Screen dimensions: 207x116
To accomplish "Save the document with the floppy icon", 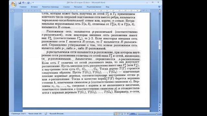I will point(20,3).
